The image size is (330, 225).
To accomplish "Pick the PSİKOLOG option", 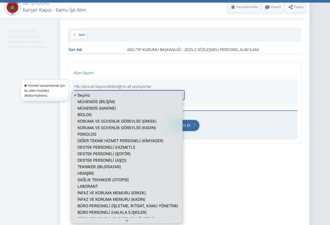I will pyautogui.click(x=87, y=134).
